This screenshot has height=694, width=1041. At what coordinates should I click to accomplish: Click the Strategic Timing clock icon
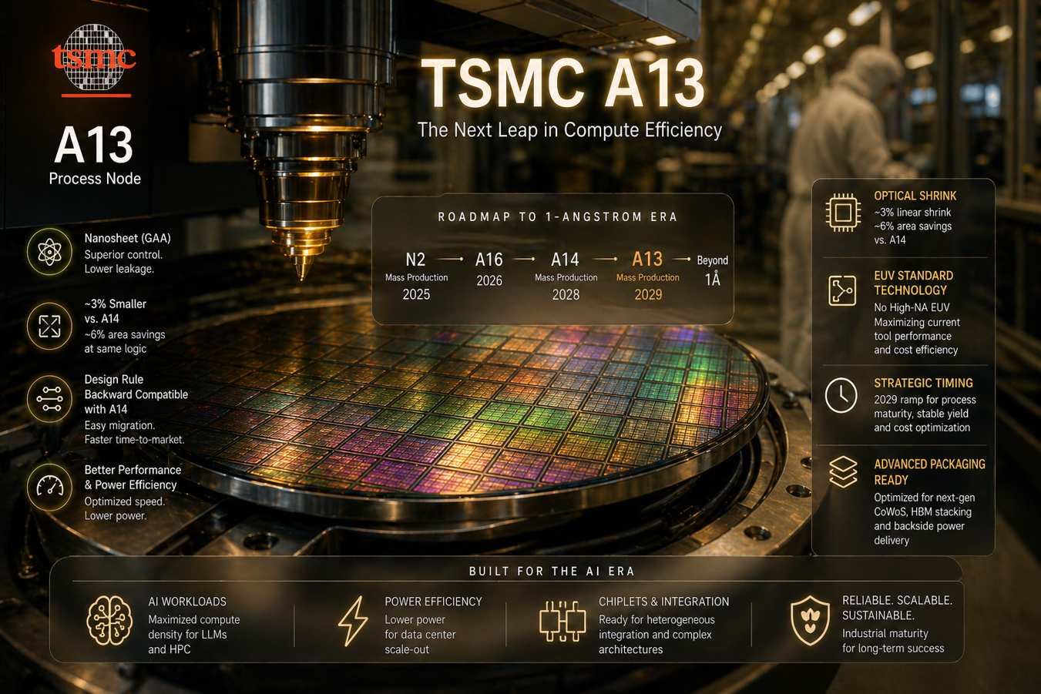(x=841, y=395)
